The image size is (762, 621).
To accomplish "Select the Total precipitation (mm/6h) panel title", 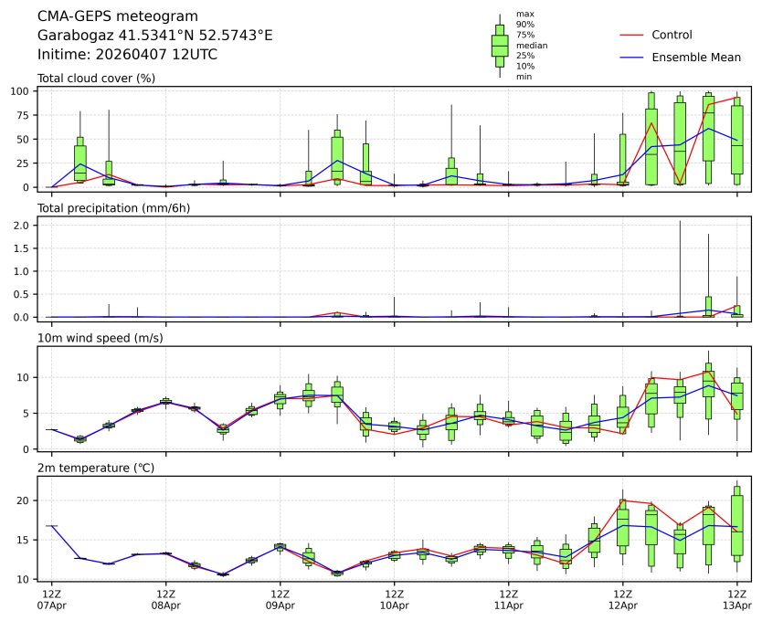I will (108, 208).
